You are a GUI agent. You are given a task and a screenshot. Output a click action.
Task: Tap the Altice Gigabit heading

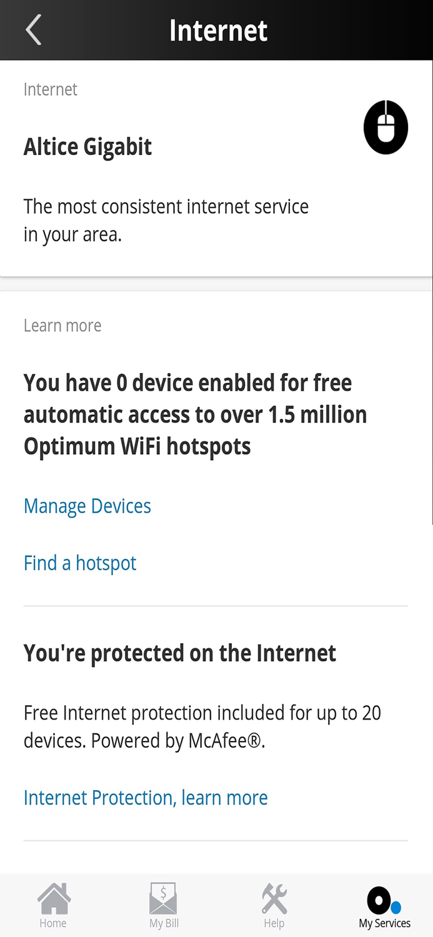tap(87, 146)
